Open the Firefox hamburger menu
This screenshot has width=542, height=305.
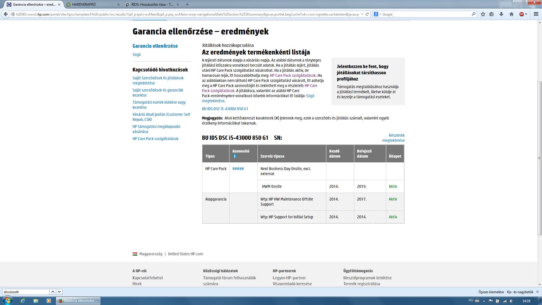coord(536,14)
